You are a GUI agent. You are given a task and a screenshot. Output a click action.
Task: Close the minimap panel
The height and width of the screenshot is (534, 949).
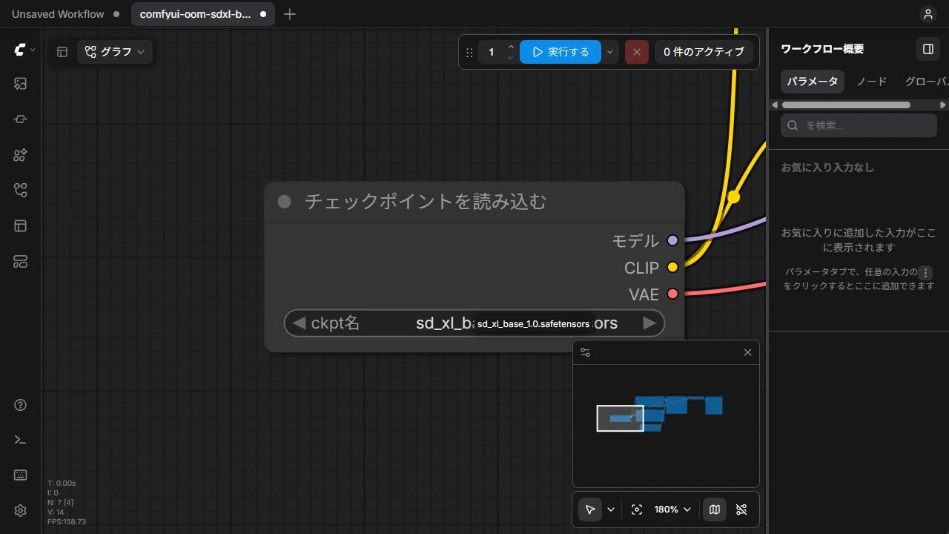point(747,352)
